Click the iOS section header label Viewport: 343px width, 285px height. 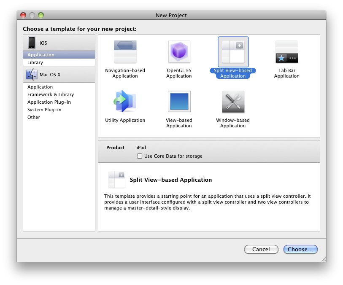tap(43, 43)
